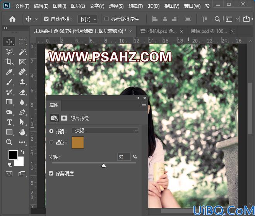Close the 未标题-1 document tab
Screen dimensions: 255x216
pos(130,31)
